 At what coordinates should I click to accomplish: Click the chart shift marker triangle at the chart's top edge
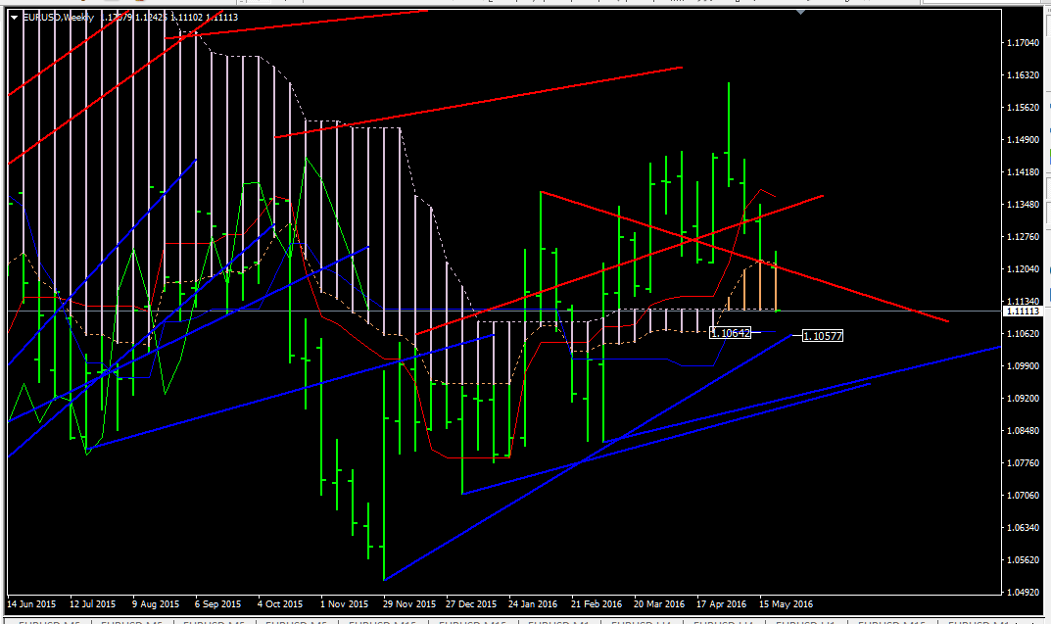click(800, 12)
